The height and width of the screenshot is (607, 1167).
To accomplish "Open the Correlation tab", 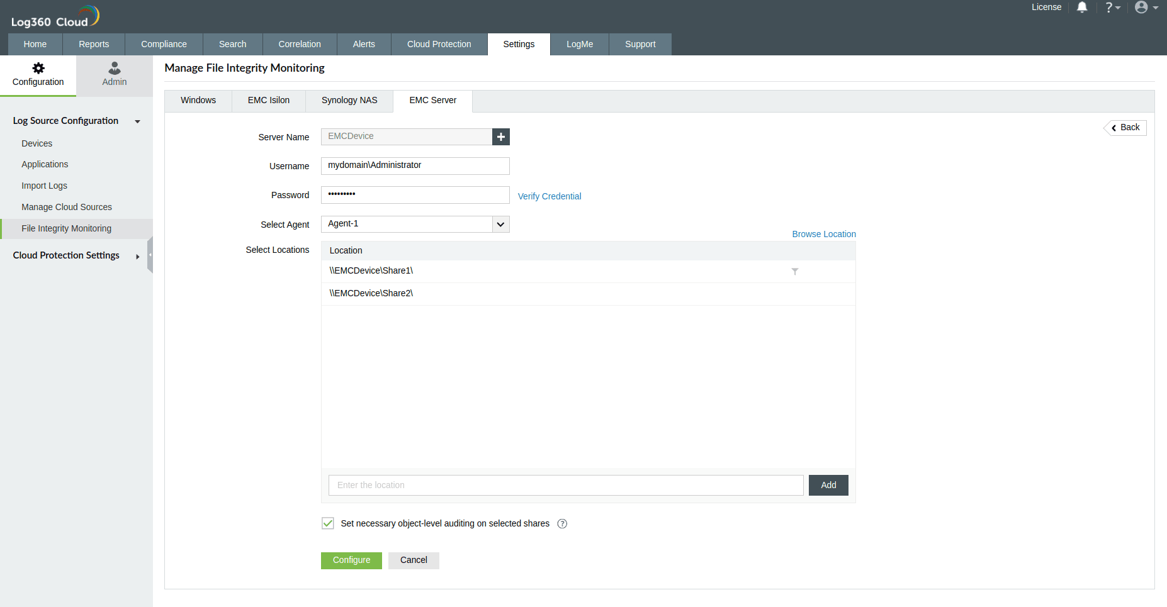I will pos(300,44).
